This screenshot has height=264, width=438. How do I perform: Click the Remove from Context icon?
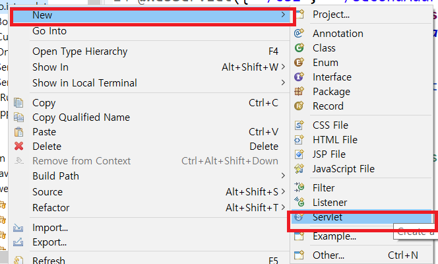coord(18,160)
